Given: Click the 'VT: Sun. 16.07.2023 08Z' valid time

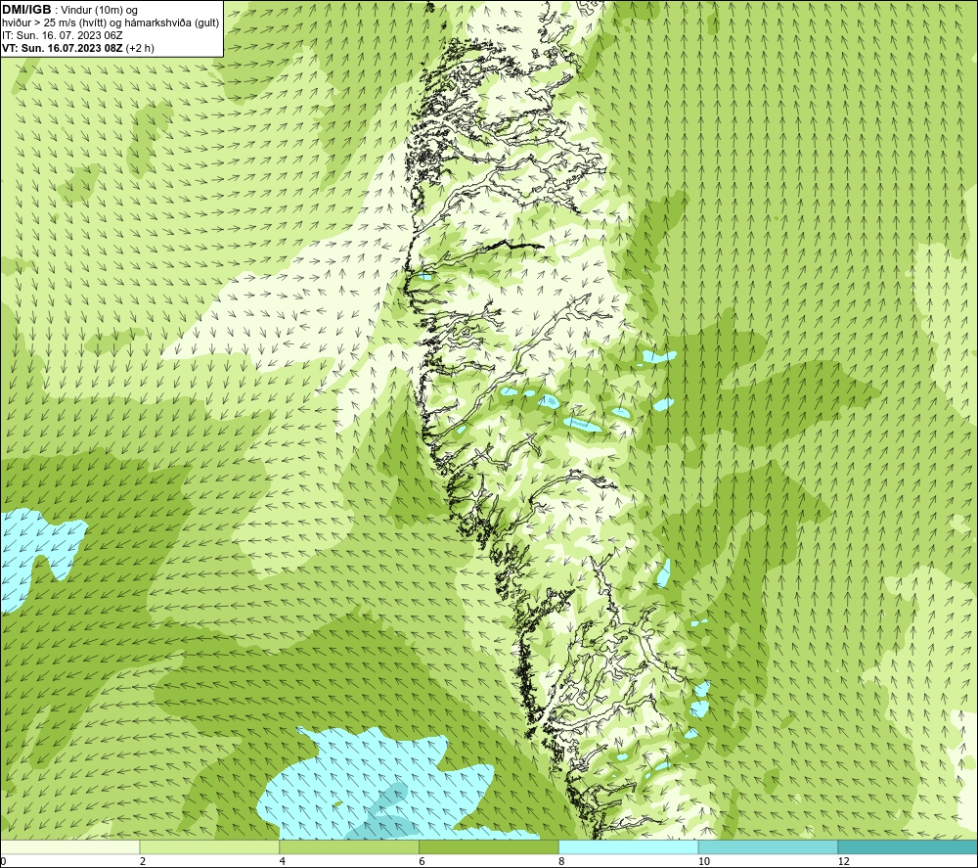Looking at the screenshot, I should point(63,48).
